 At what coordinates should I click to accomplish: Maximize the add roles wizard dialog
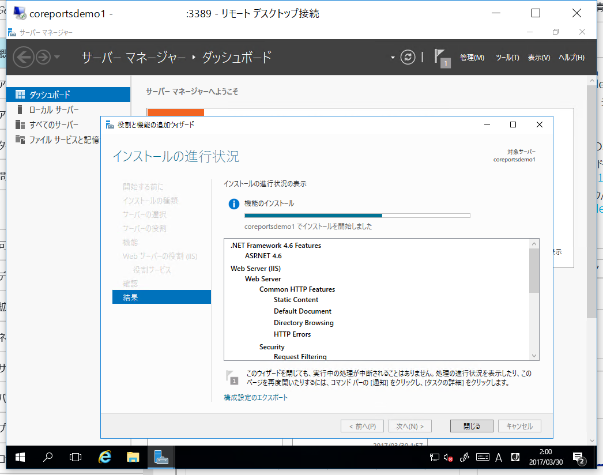[513, 125]
